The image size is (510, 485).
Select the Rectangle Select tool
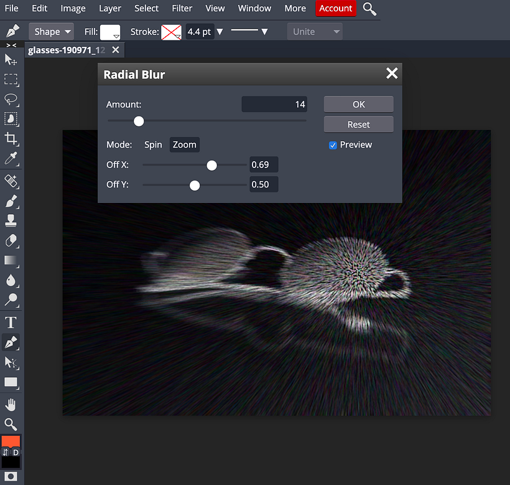(x=11, y=80)
